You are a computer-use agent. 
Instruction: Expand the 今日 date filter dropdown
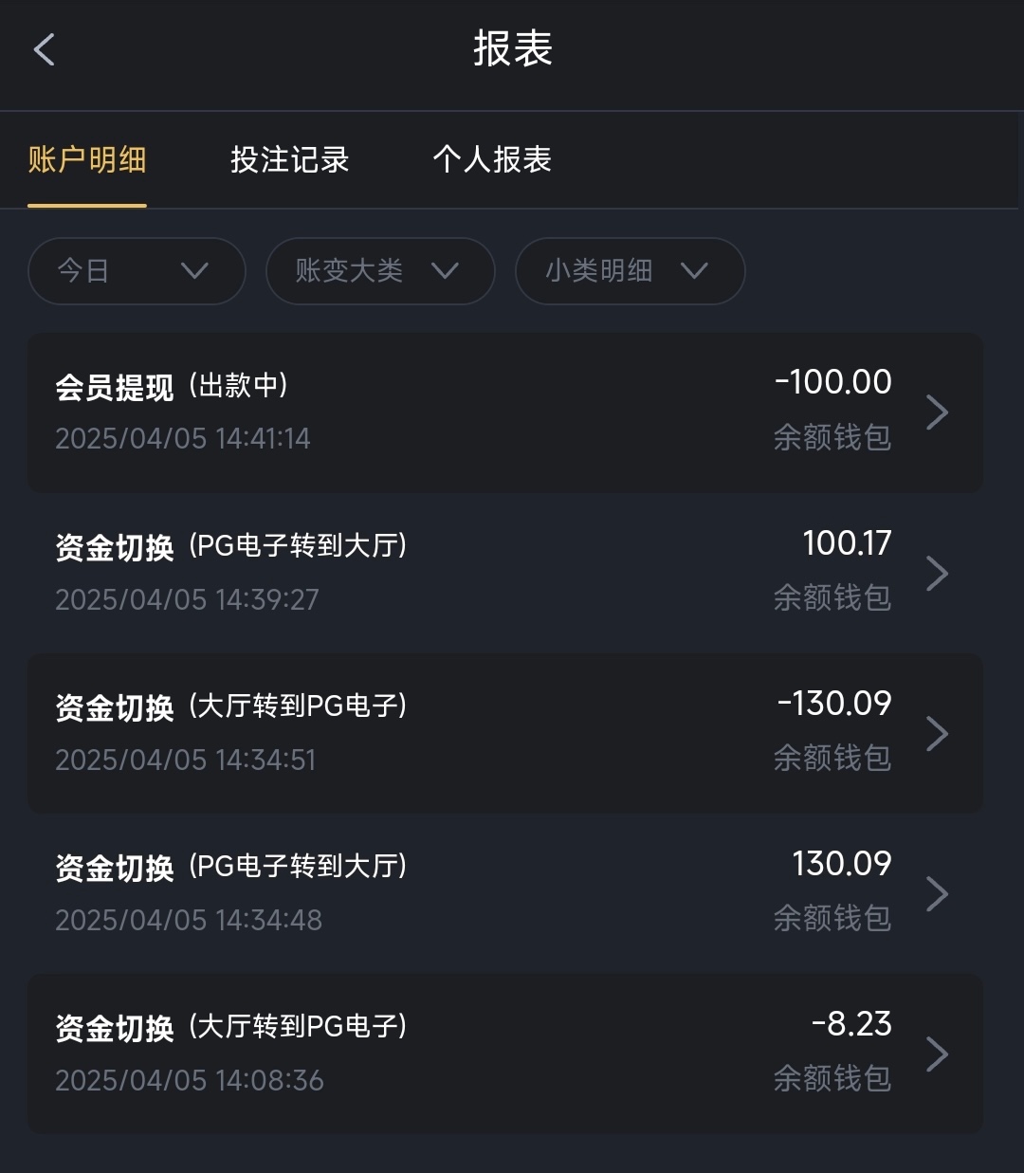pyautogui.click(x=137, y=271)
